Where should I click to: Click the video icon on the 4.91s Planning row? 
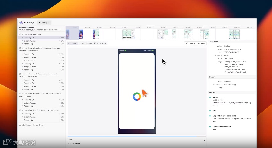33,80
